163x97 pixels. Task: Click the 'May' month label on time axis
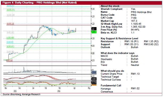coord(89,88)
